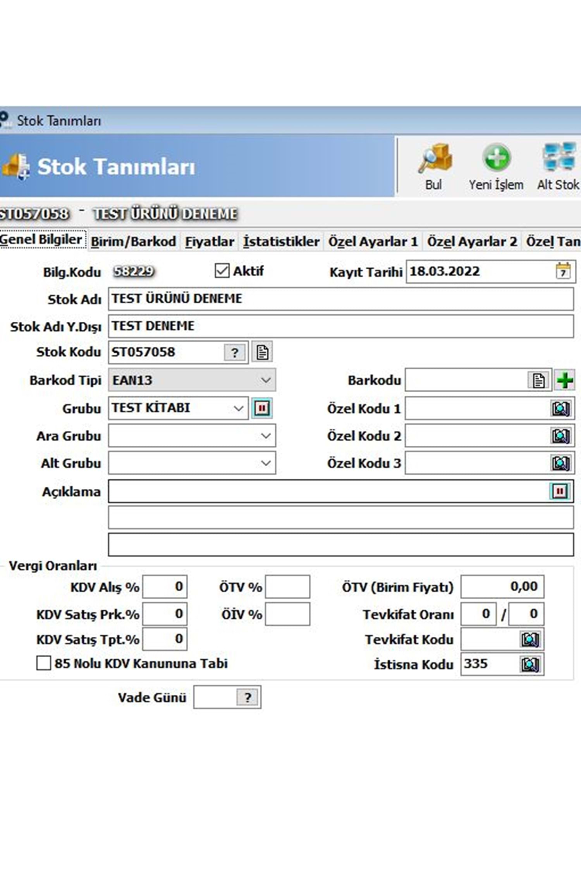Uncheck the Aktif checkbox
The height and width of the screenshot is (872, 581).
coord(222,271)
